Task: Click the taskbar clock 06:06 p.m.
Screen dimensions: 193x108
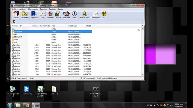Action: [179, 105]
